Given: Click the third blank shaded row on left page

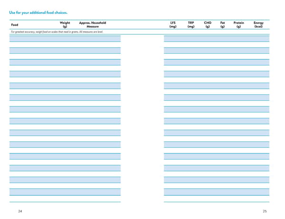Looking at the screenshot, I should coord(65,62).
